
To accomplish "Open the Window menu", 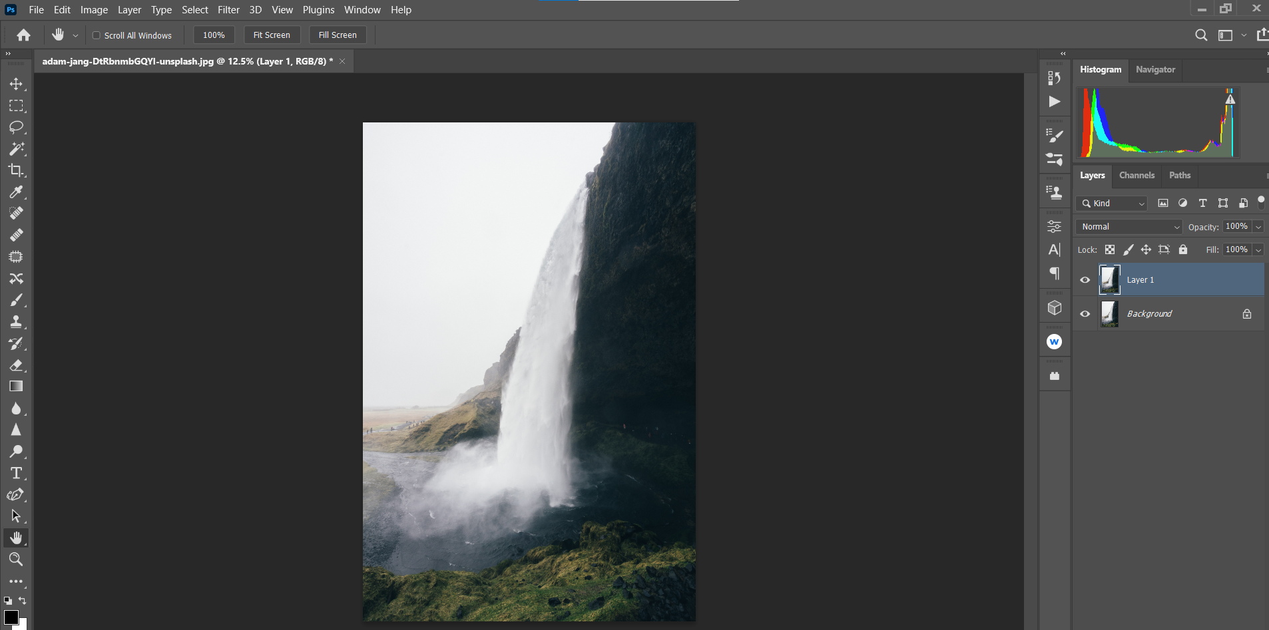I will tap(362, 10).
